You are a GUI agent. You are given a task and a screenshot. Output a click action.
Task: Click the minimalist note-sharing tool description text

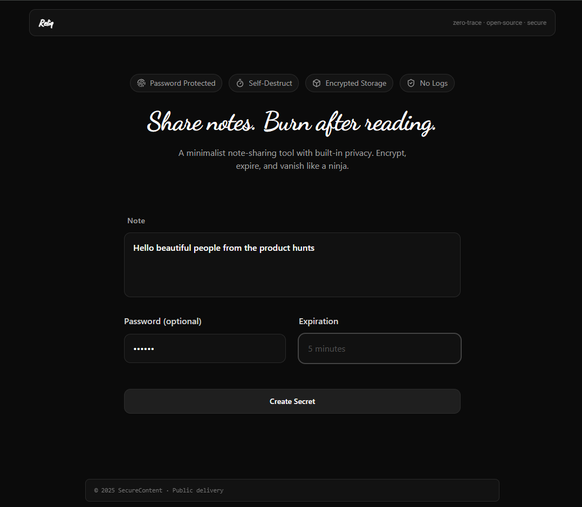coord(292,159)
